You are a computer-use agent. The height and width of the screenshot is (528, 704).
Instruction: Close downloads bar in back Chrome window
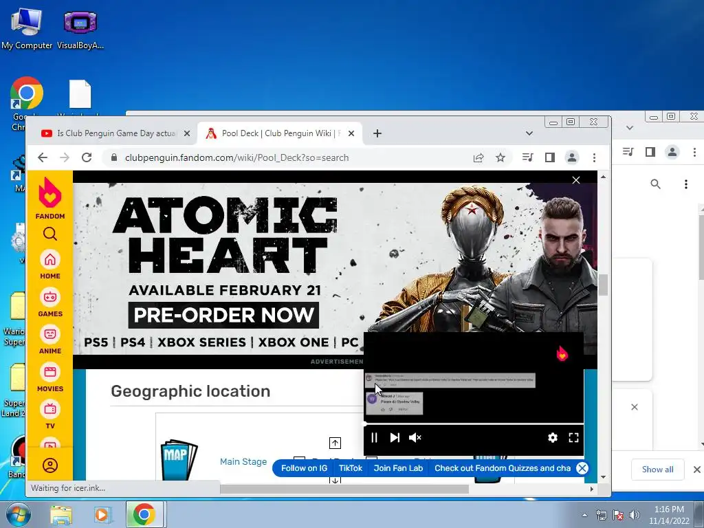(x=697, y=469)
